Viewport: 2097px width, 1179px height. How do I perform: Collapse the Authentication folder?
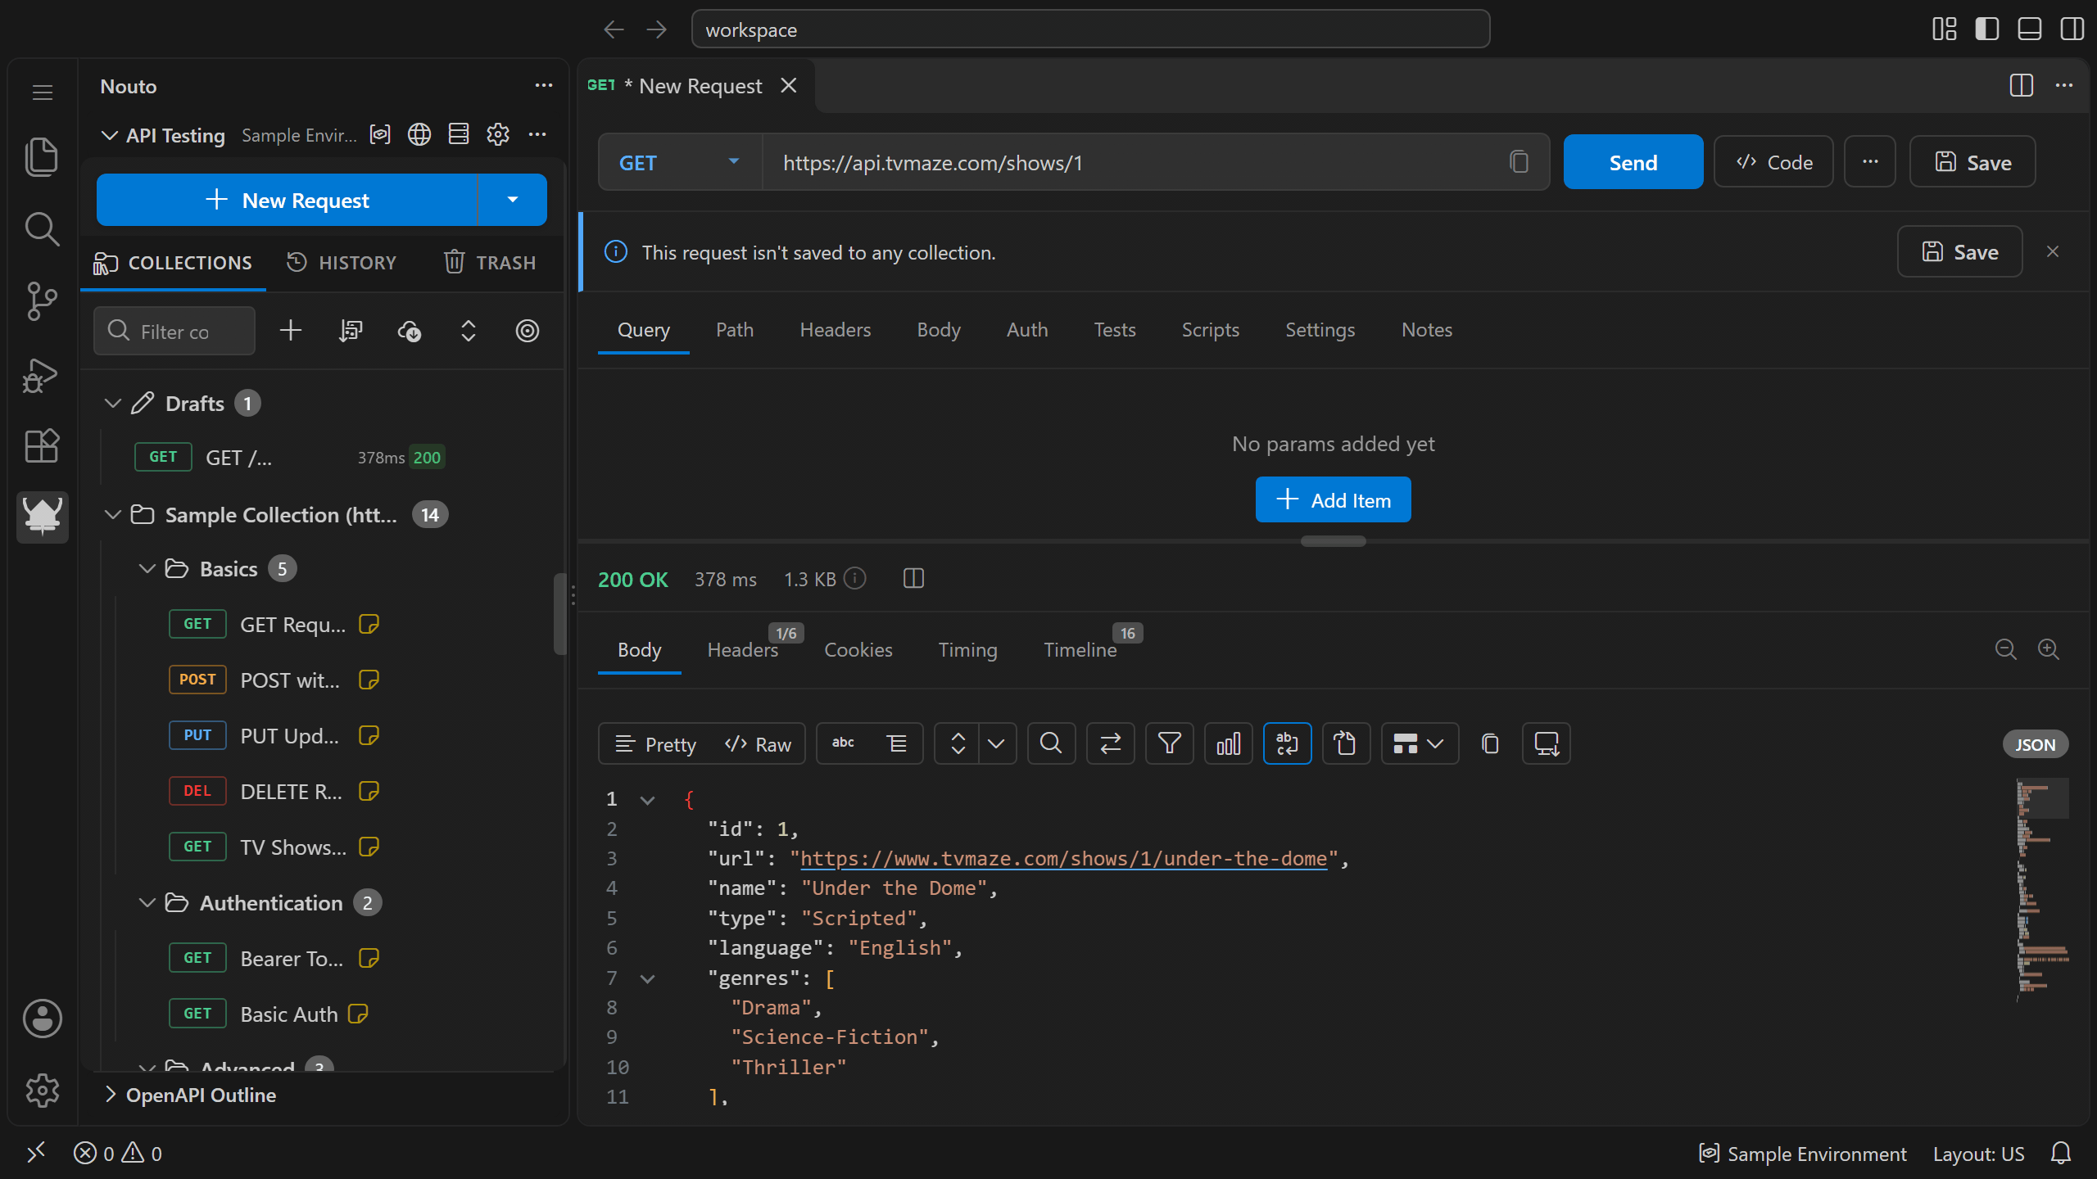[147, 903]
